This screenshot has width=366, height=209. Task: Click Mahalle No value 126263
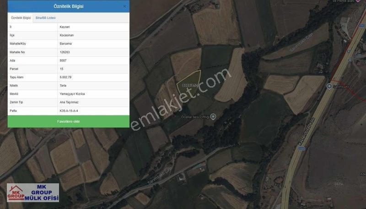tap(65, 52)
